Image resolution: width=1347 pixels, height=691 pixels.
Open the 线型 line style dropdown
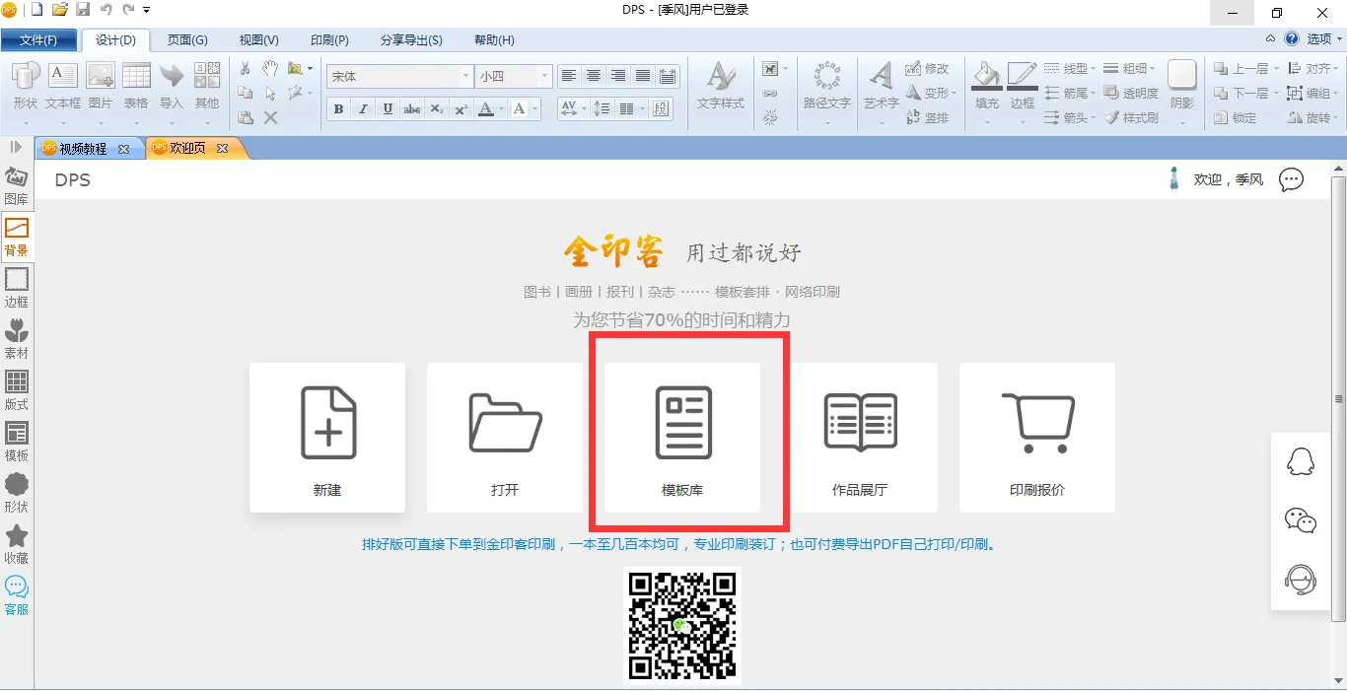1071,68
